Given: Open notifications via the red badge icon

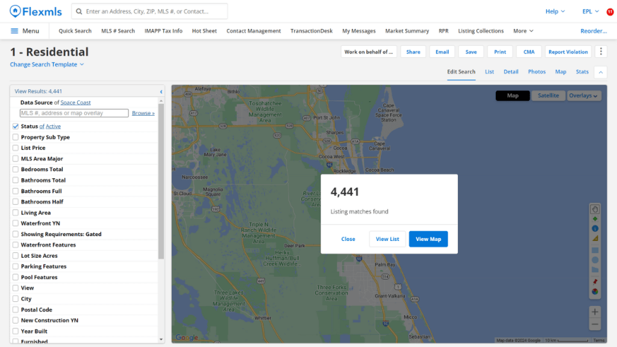Looking at the screenshot, I should pos(610,11).
